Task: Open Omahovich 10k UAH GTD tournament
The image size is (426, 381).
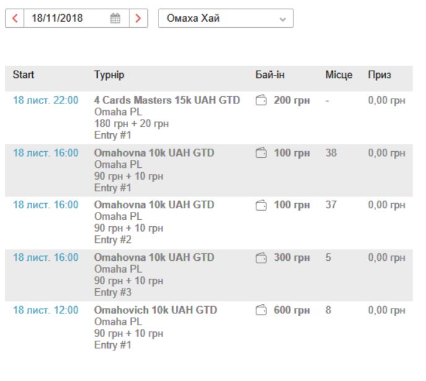Action: coord(155,310)
